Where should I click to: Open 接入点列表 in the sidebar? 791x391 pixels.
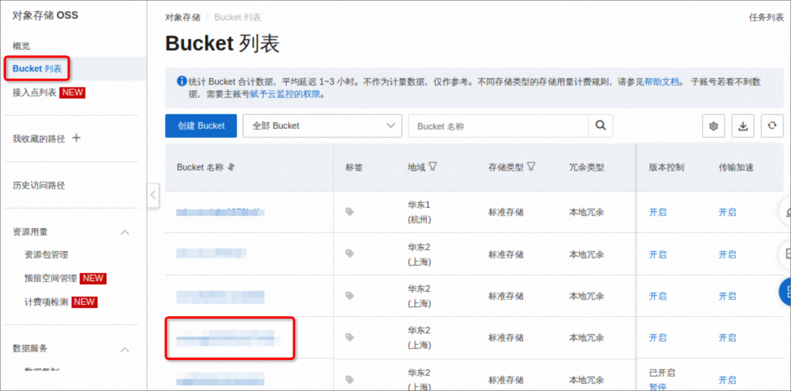(34, 92)
